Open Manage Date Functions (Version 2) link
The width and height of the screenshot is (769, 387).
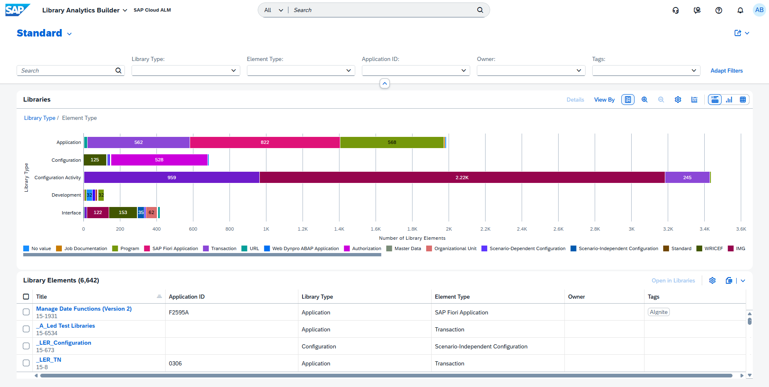point(84,309)
